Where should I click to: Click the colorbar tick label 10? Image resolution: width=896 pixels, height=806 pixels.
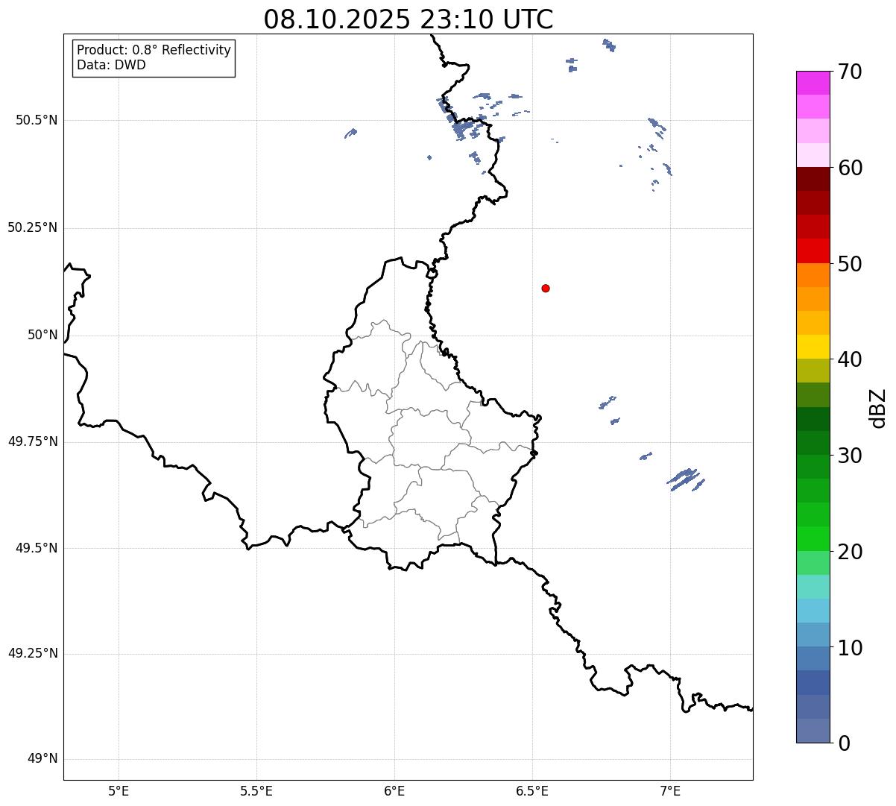850,647
